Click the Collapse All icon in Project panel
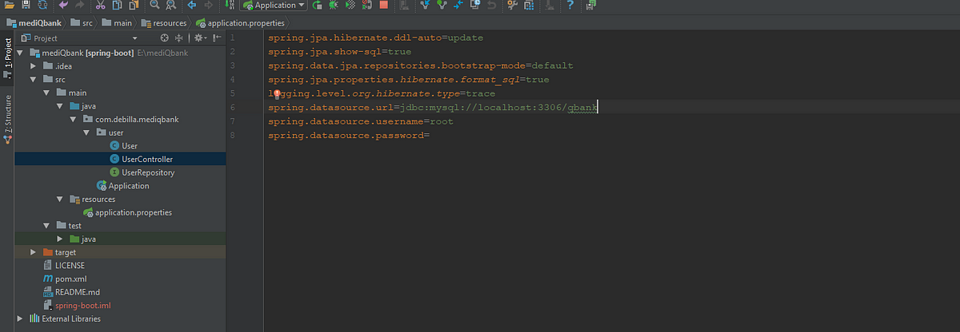Screen dimensions: 960x332 (178, 38)
